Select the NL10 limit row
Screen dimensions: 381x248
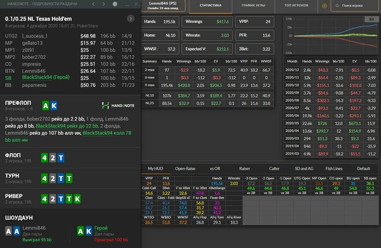[207, 96]
